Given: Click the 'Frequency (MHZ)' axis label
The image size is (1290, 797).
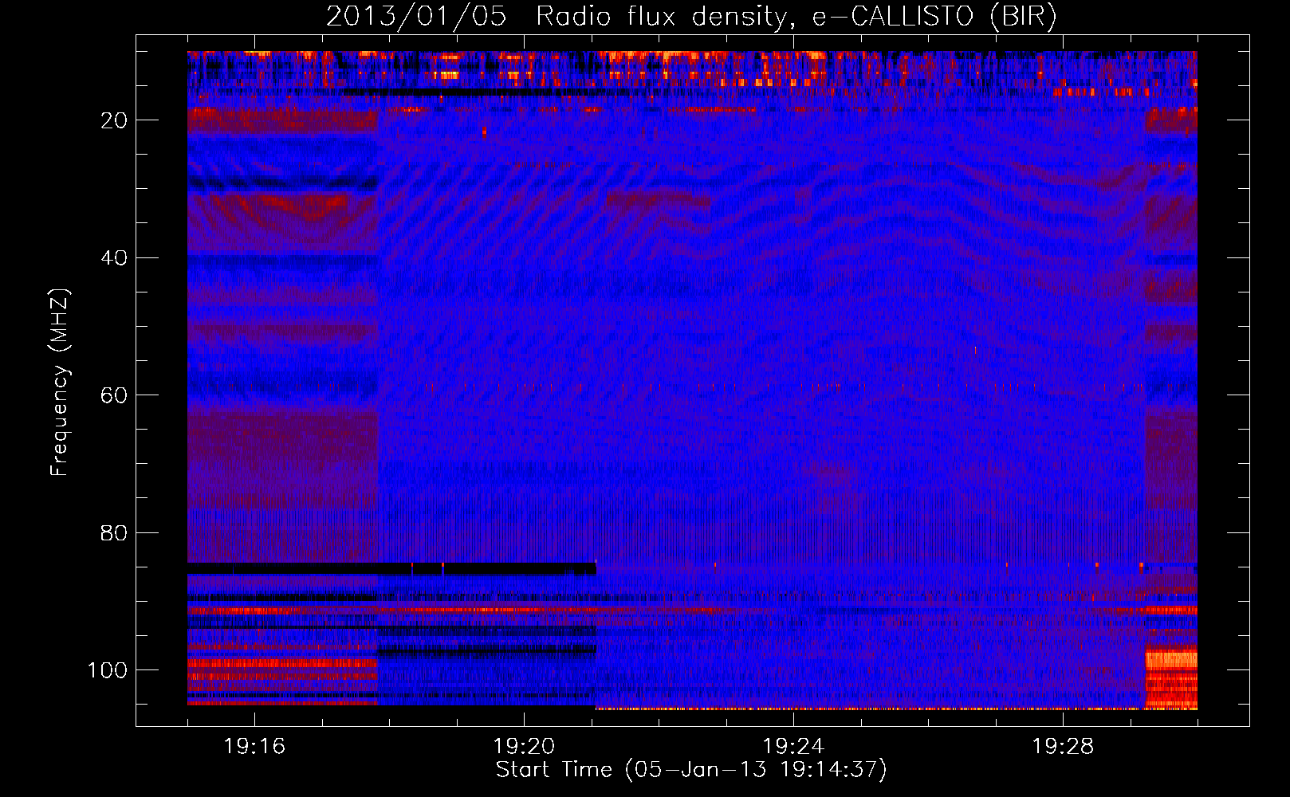Looking at the screenshot, I should 60,382.
